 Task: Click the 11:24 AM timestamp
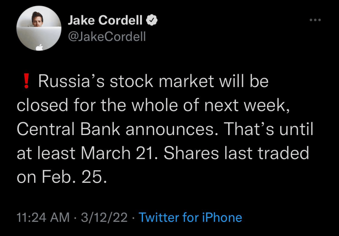tap(43, 217)
